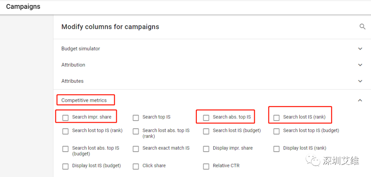Enable Search lost top IS (rank)
The height and width of the screenshot is (177, 371).
pyautogui.click(x=65, y=131)
